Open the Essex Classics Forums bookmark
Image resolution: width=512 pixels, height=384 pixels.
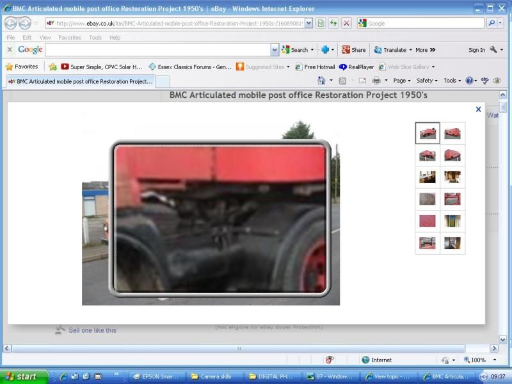tap(190, 67)
